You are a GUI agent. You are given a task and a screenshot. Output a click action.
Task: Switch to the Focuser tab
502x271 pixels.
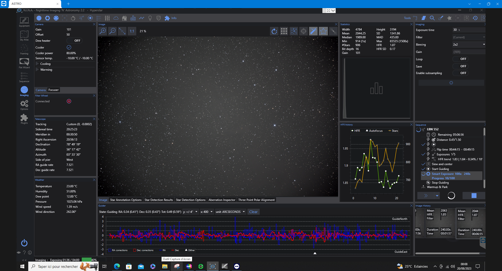pos(54,90)
